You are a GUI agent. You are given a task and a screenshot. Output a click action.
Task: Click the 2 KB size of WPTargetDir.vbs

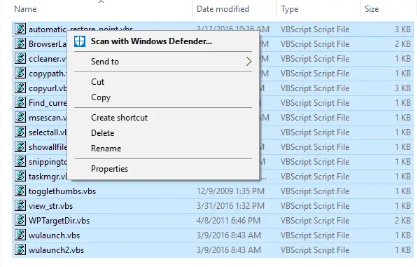[x=402, y=221]
